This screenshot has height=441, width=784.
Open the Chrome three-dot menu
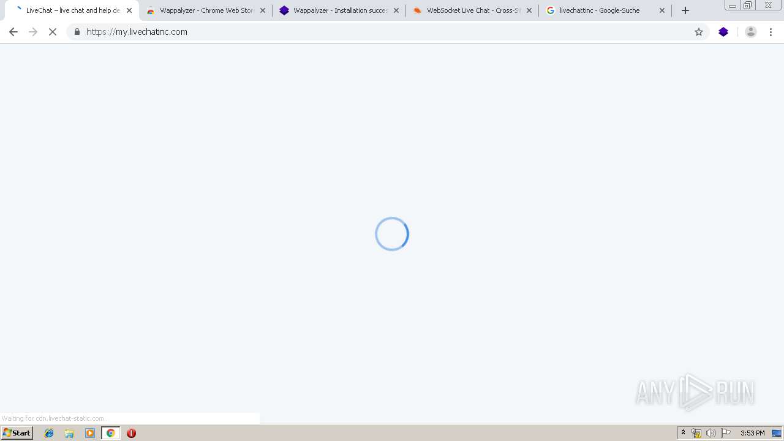771,32
